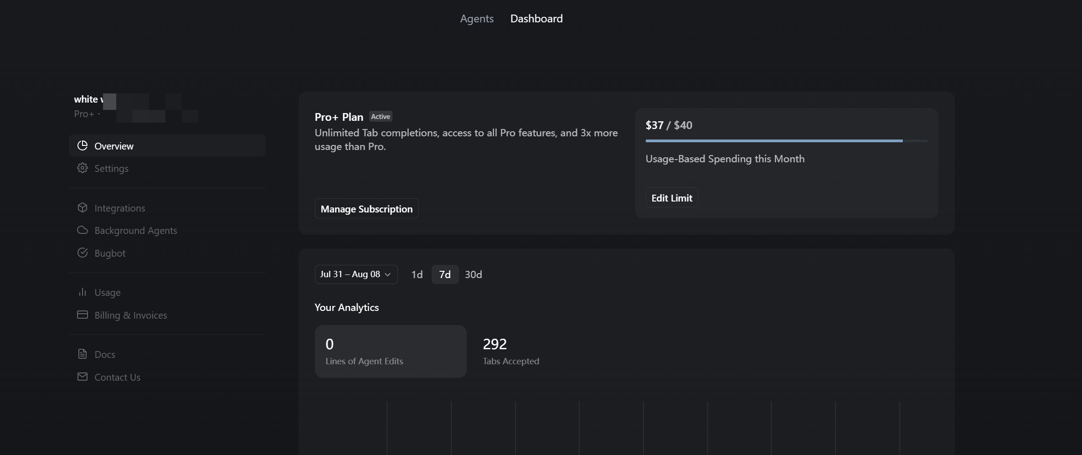Select the 1d time range
This screenshot has height=455, width=1082.
pos(417,274)
